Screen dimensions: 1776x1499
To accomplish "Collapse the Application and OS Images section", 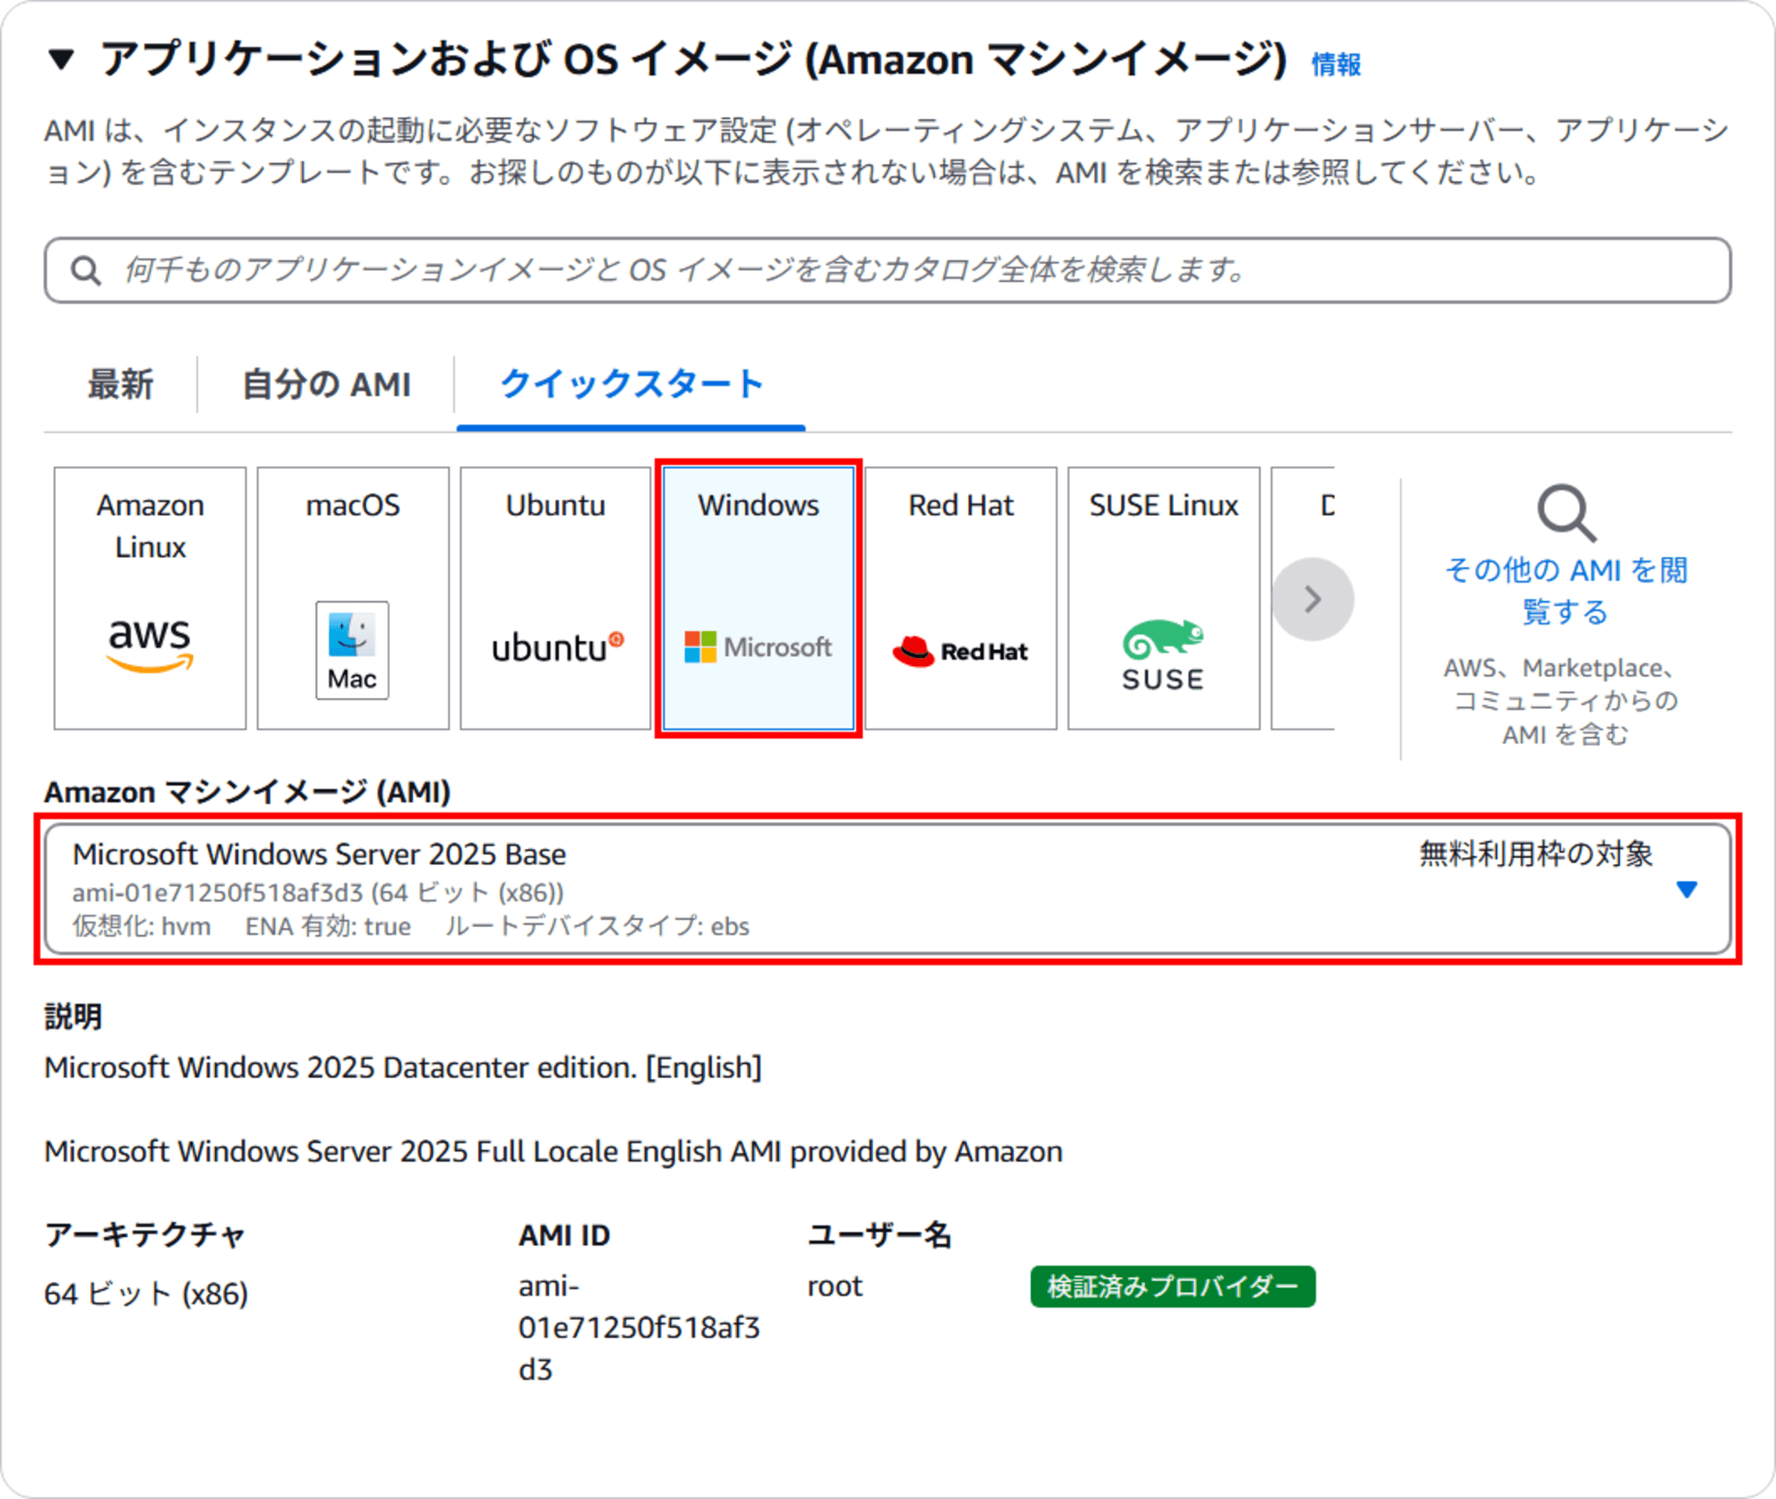I will (61, 60).
